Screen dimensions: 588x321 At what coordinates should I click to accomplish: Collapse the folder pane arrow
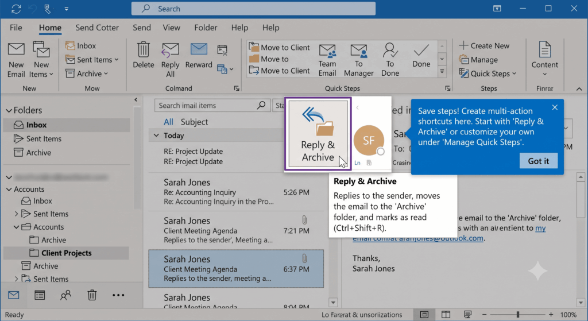pyautogui.click(x=136, y=100)
